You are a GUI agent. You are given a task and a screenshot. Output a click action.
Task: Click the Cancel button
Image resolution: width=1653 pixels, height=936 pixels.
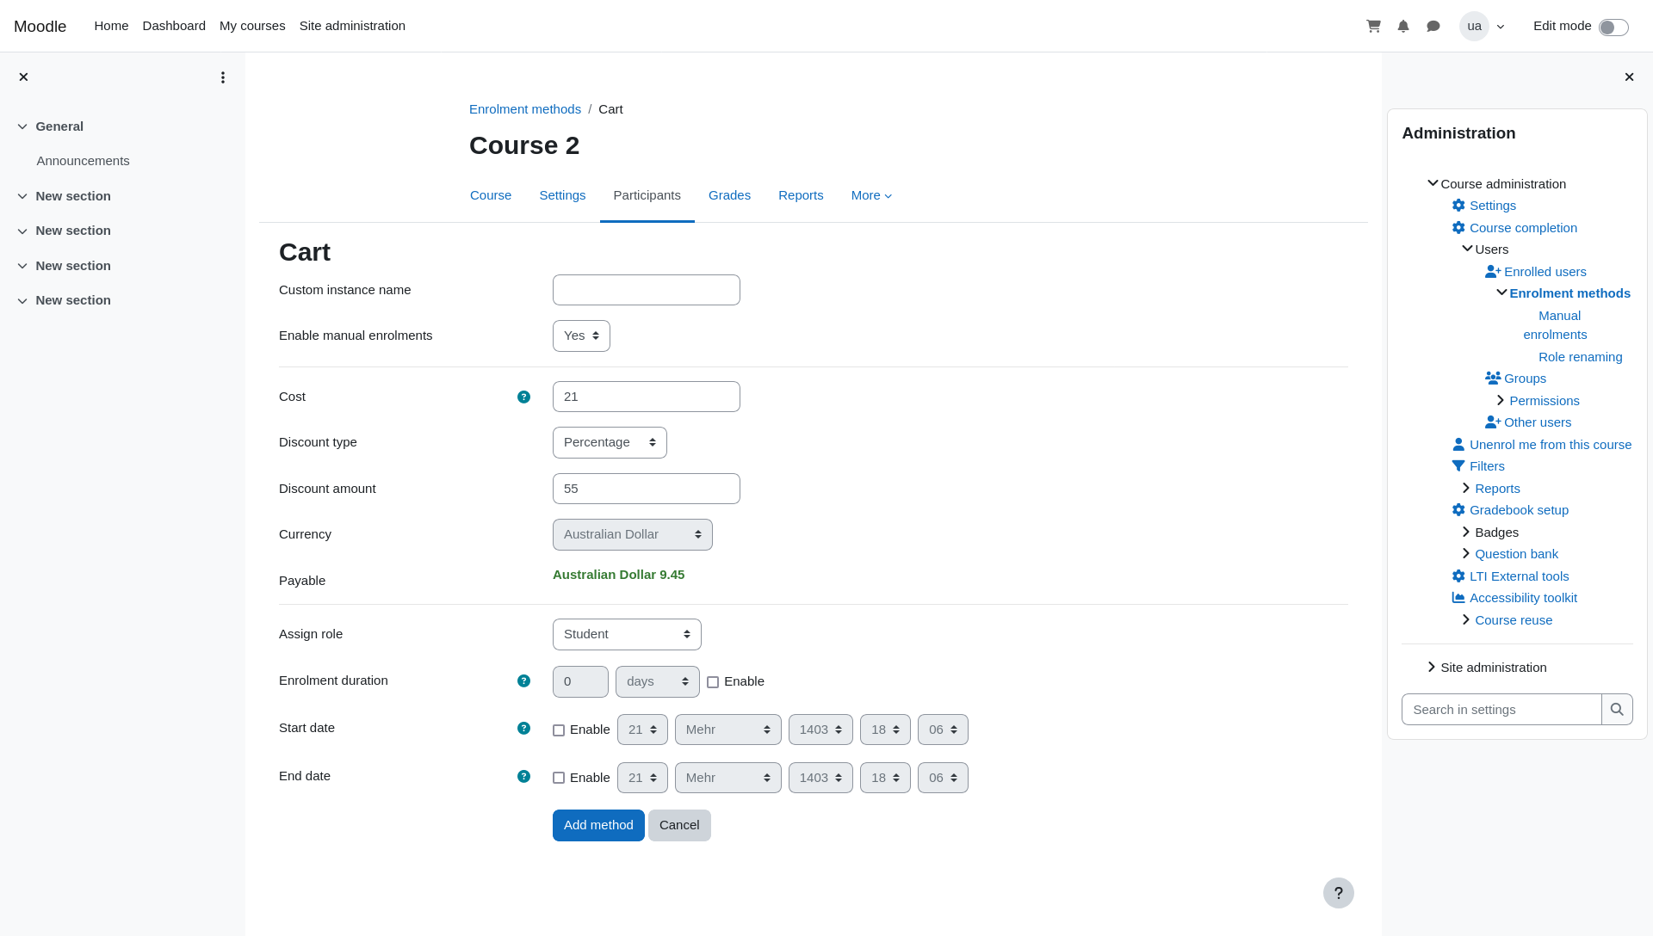coord(679,825)
